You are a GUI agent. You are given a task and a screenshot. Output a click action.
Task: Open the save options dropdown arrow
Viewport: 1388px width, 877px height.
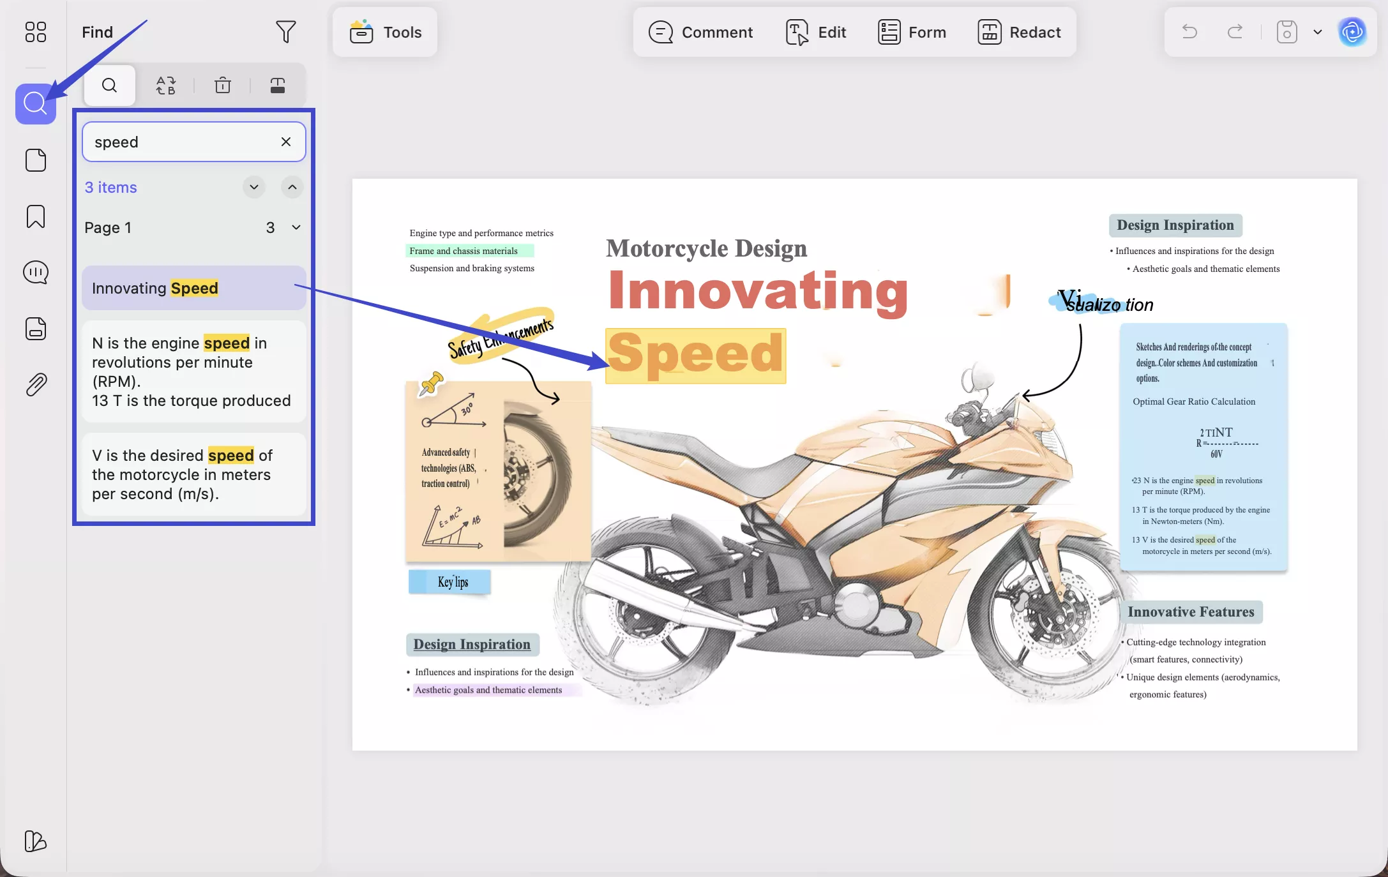pyautogui.click(x=1316, y=32)
